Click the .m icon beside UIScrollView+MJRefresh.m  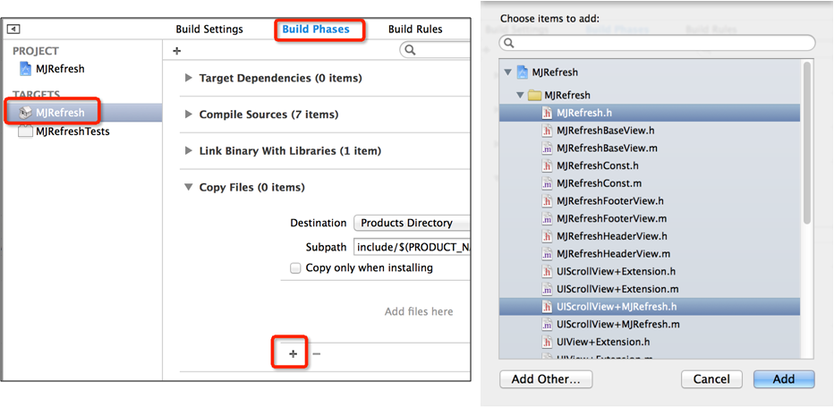(x=546, y=324)
